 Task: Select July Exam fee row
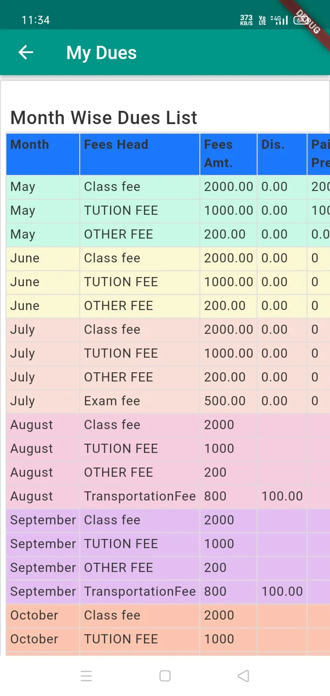point(168,401)
